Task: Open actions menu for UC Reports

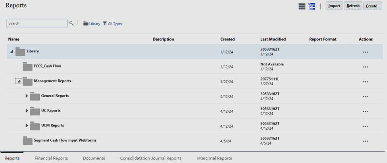Action: point(366,111)
